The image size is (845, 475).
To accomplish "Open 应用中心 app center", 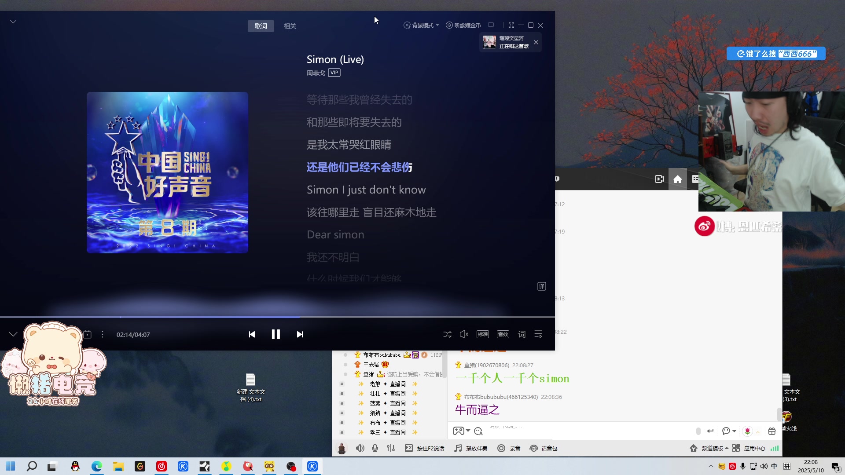I will 749,448.
